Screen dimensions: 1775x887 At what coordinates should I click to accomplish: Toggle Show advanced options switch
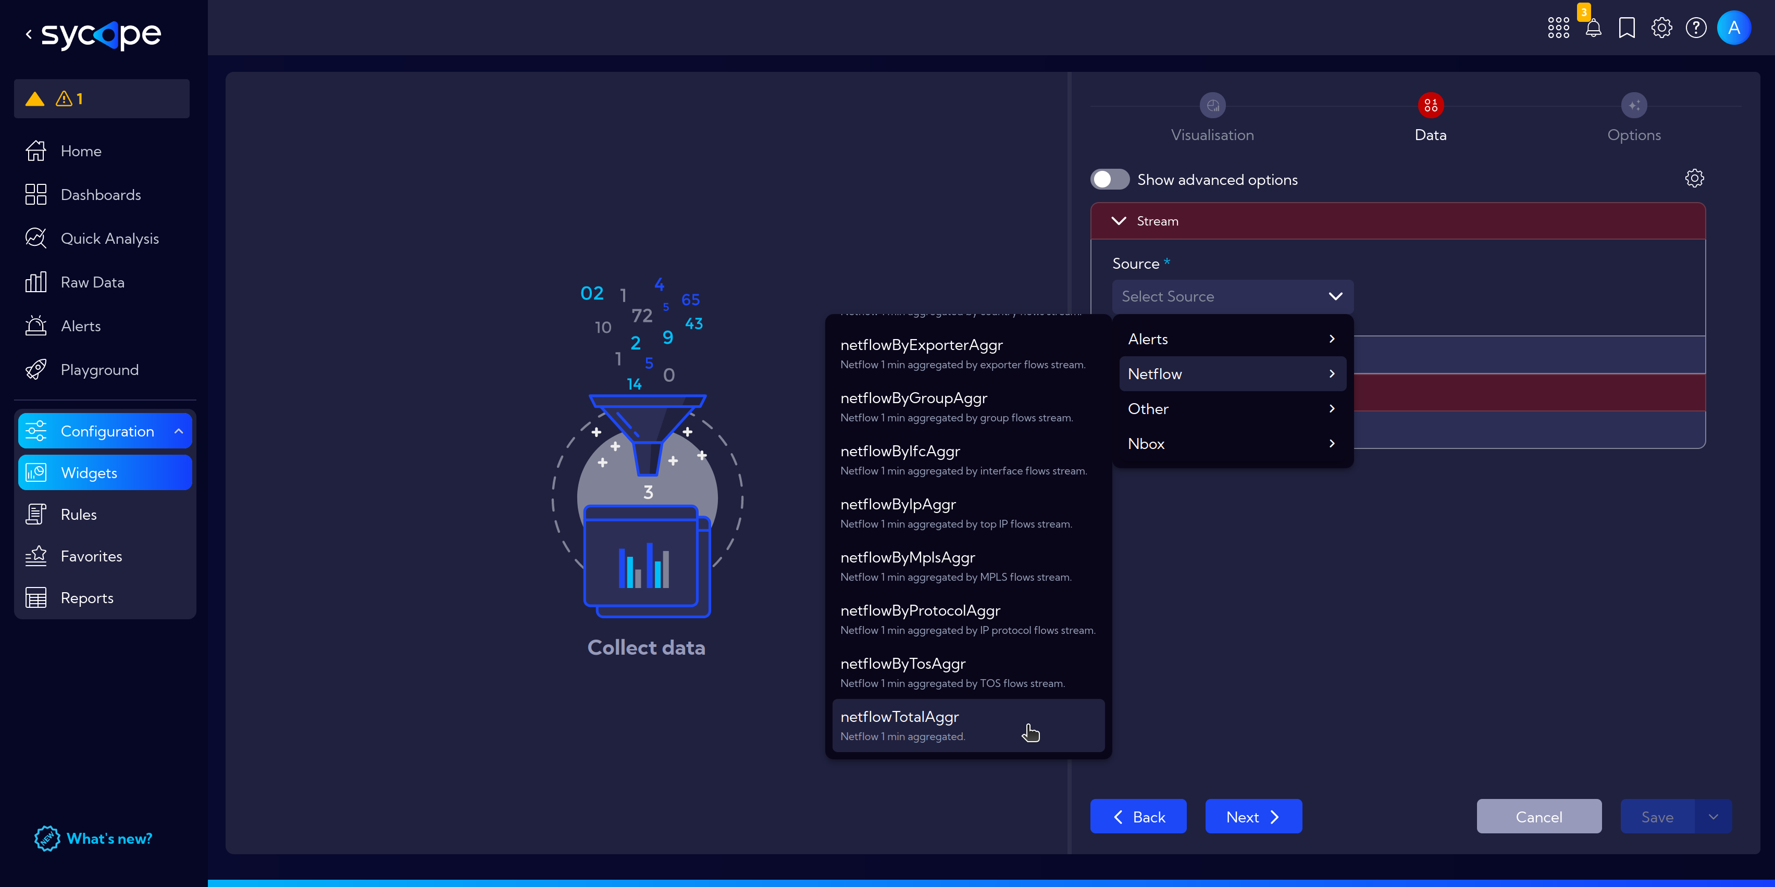(1109, 180)
